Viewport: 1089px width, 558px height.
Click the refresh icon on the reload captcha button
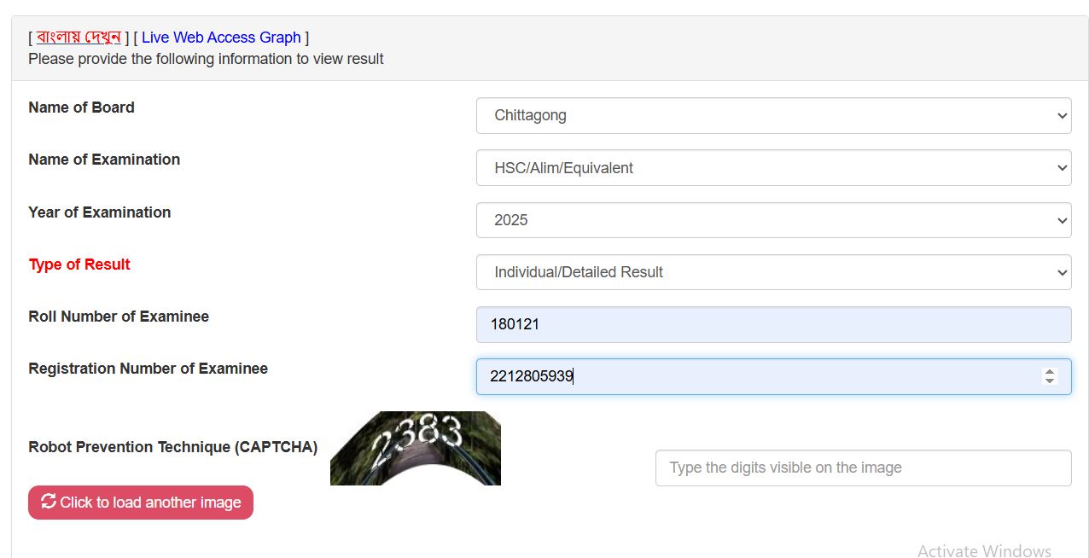pos(49,502)
